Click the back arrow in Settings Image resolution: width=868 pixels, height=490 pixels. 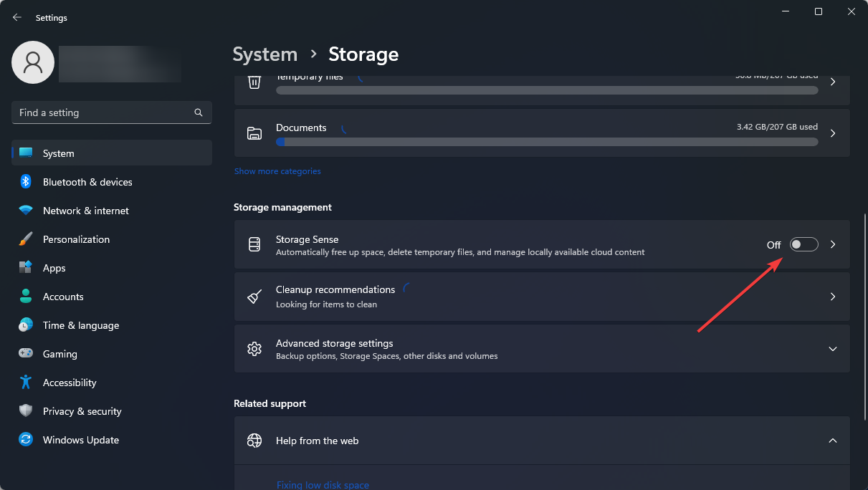pos(17,17)
